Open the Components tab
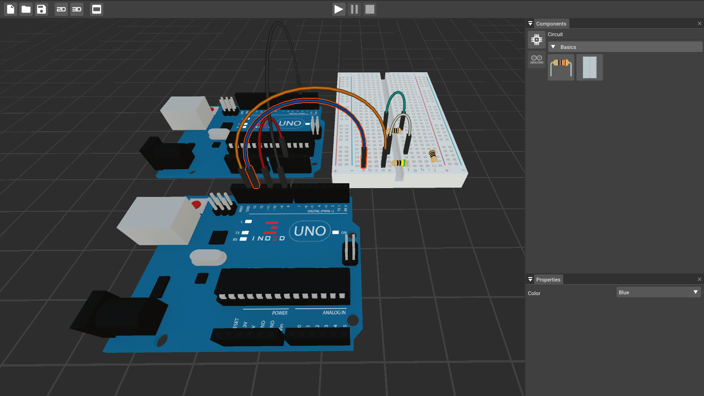The image size is (704, 396). pyautogui.click(x=551, y=24)
